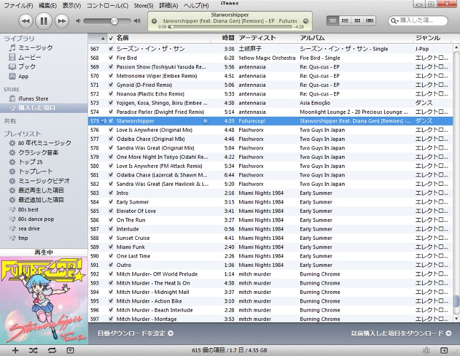Toggle iTunes sidebar panel button
Image resolution: width=460 pixels, height=356 pixels.
tap(444, 350)
